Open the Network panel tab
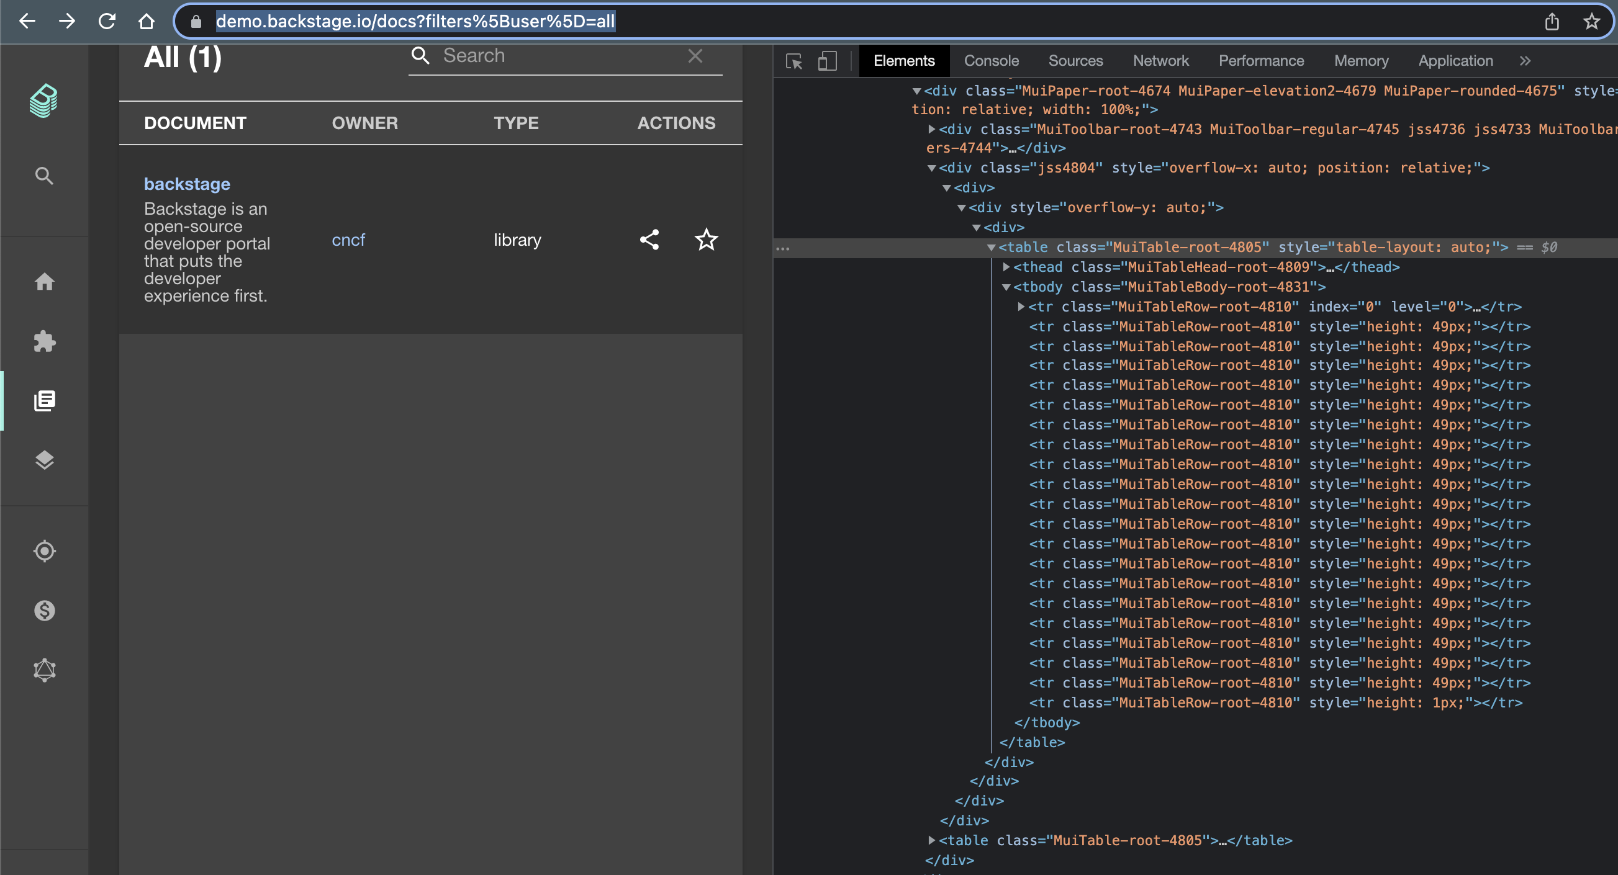Image resolution: width=1618 pixels, height=875 pixels. click(1161, 60)
